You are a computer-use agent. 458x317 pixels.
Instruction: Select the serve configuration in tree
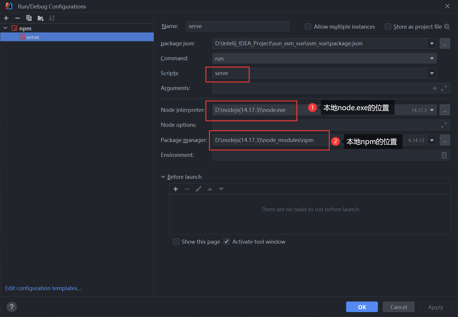click(77, 37)
